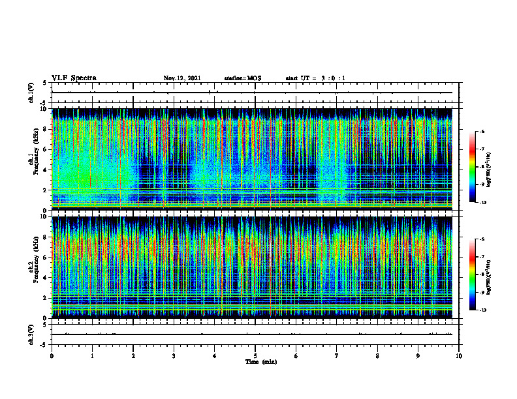Click the "-8" label on ch.1 color bar

pyautogui.click(x=482, y=167)
